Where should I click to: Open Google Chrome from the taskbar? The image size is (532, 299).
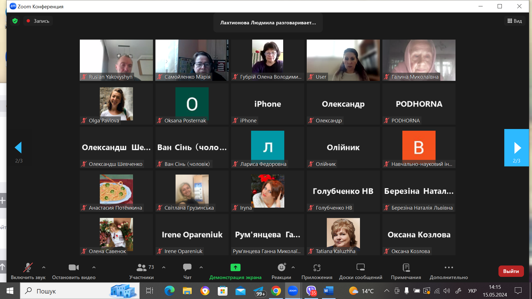pyautogui.click(x=276, y=291)
